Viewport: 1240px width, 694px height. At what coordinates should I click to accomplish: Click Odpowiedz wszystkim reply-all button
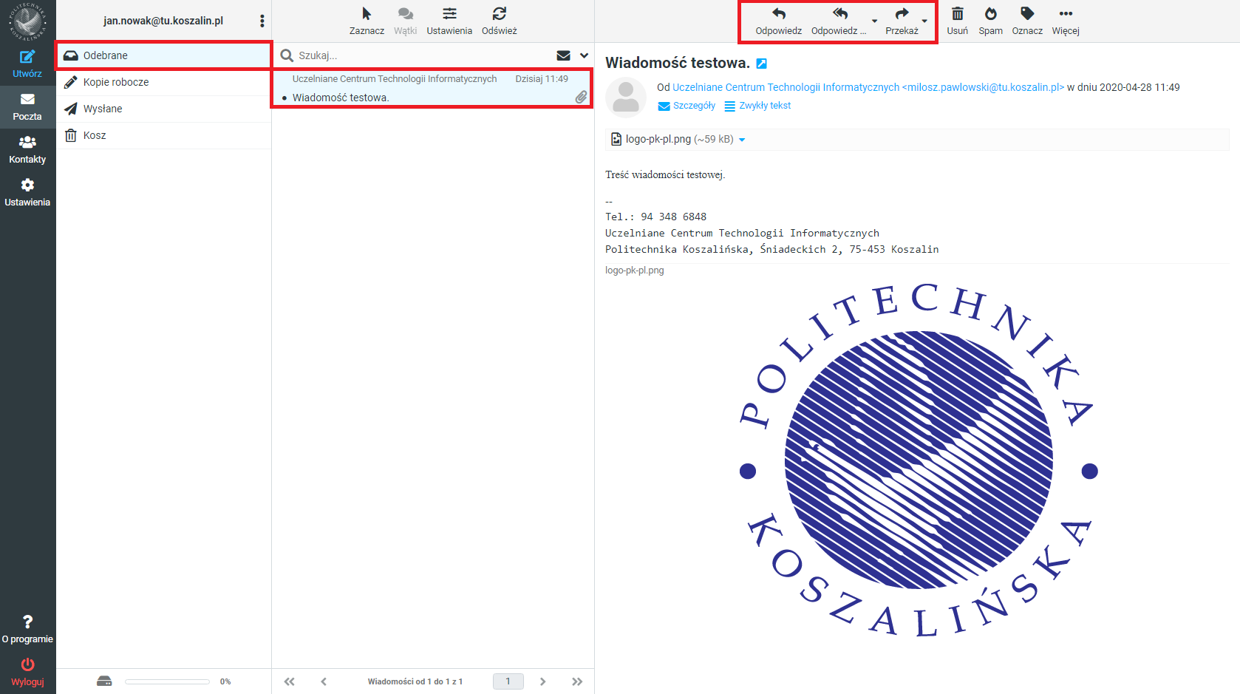pos(838,21)
